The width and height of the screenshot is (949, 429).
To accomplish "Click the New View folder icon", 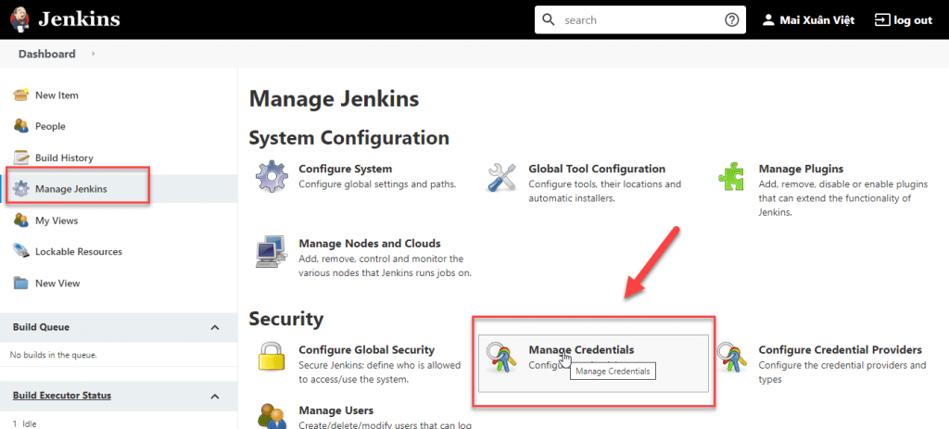I will point(21,283).
